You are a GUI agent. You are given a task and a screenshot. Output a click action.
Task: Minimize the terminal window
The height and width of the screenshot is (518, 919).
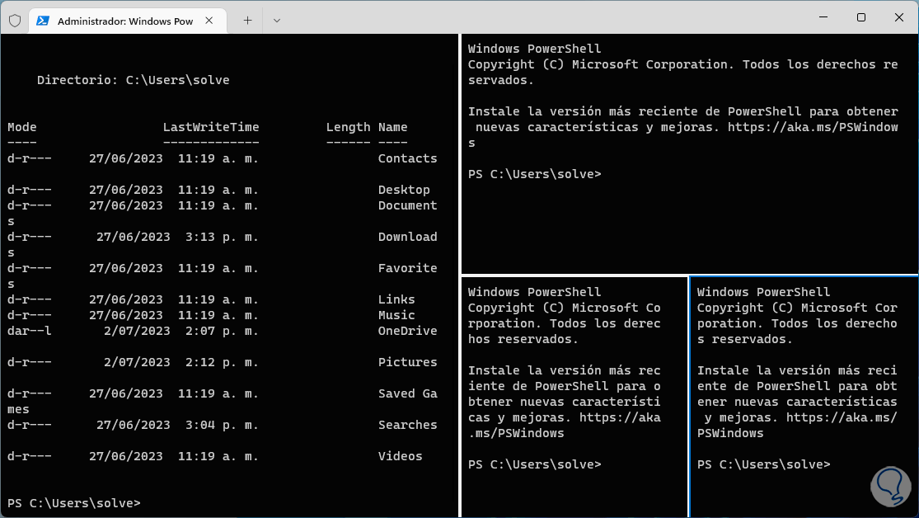pos(822,16)
